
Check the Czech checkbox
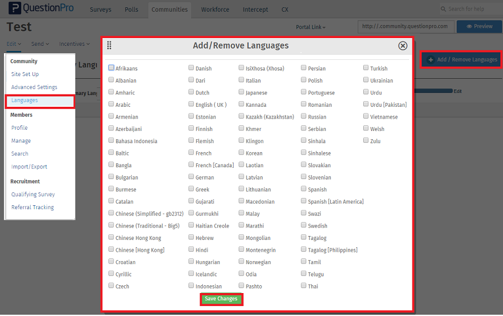[x=111, y=285]
